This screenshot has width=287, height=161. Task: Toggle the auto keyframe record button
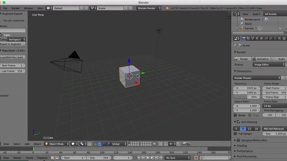click(x=196, y=158)
